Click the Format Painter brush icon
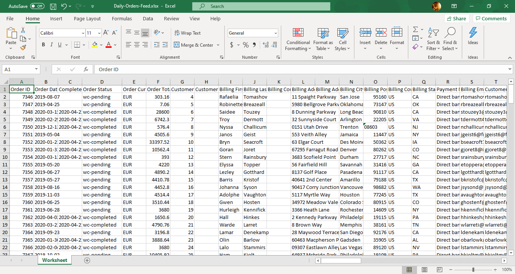Screen dimensions: 515x274 [x=23, y=48]
